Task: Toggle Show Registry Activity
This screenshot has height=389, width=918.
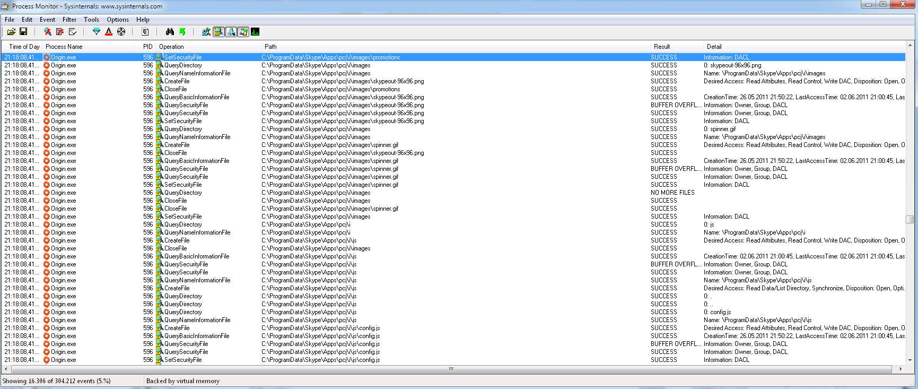Action: (206, 32)
